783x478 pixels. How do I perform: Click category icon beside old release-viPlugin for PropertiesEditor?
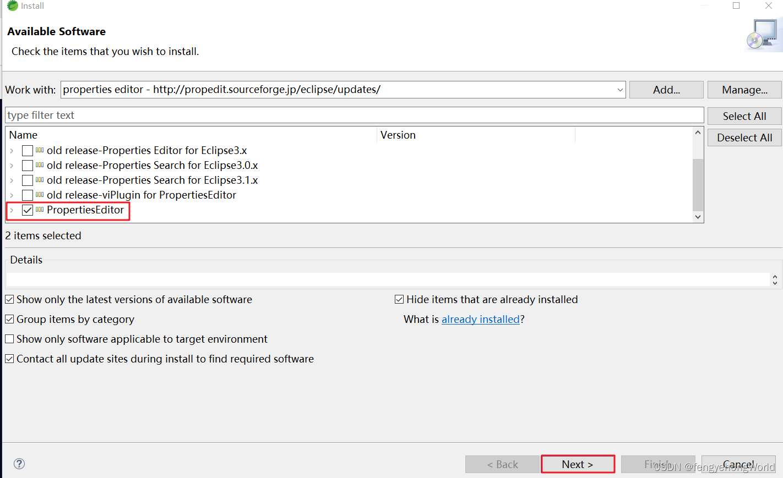pyautogui.click(x=40, y=195)
